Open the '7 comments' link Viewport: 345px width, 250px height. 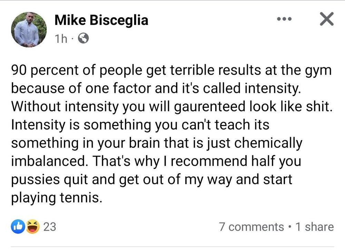(251, 227)
